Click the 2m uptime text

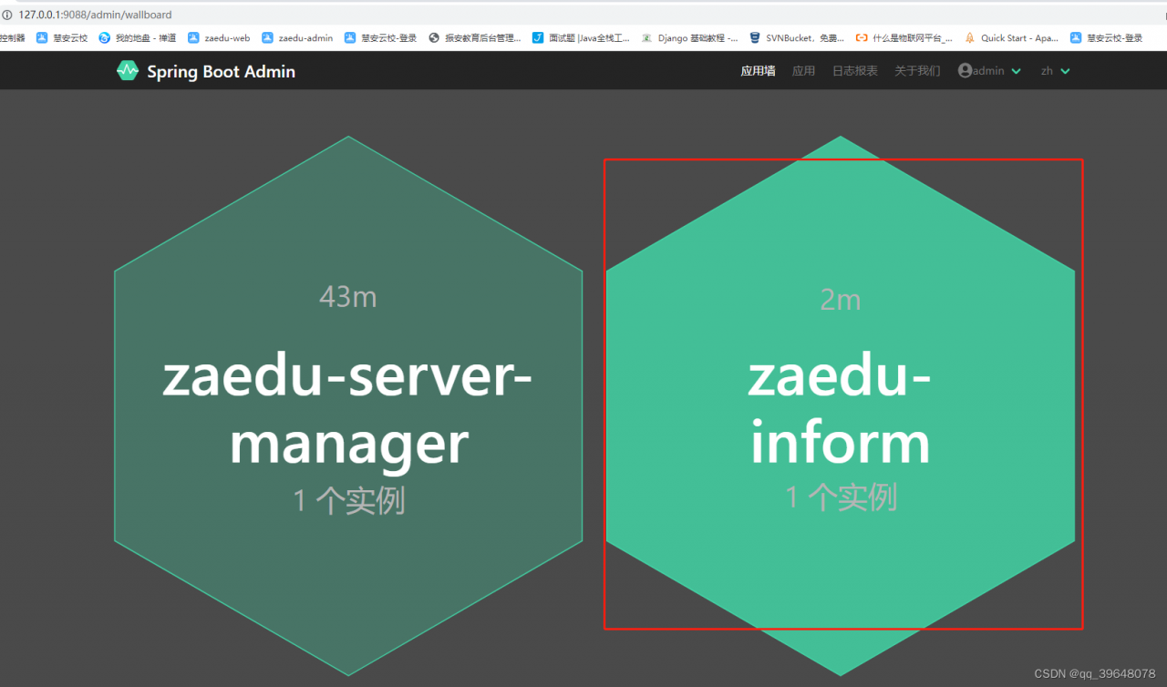tap(841, 299)
